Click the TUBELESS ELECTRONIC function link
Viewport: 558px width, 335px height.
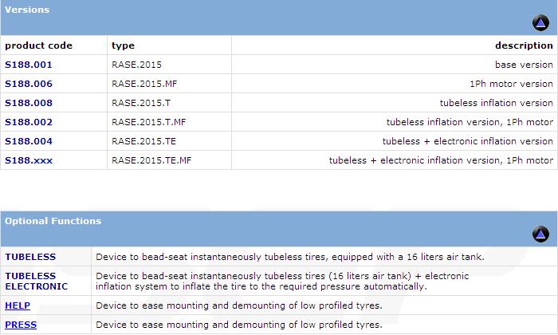[36, 281]
